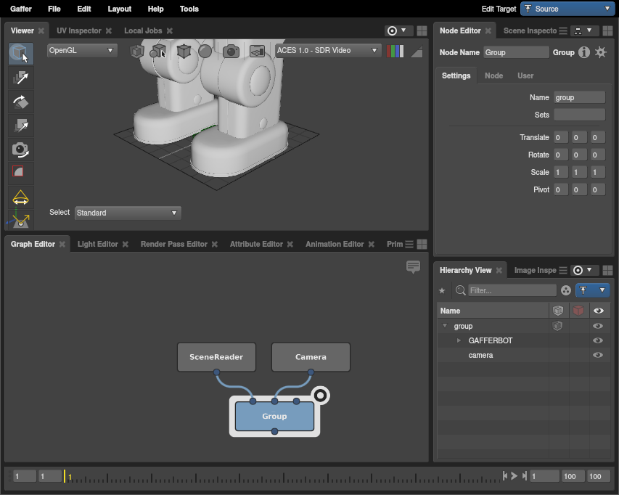
Task: Click the annotation comment icon in Graph Editor
Action: coord(414,267)
